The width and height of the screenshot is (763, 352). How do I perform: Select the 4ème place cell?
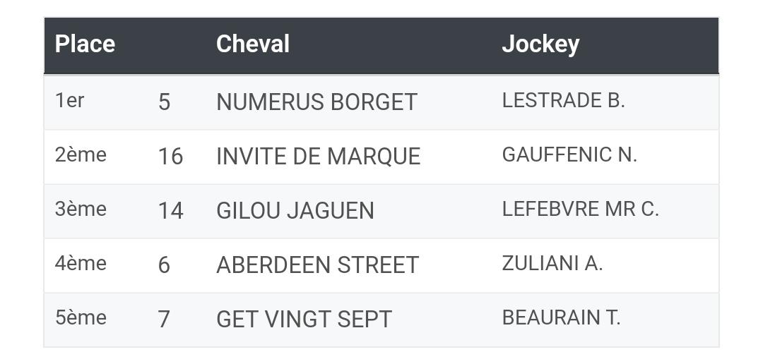click(81, 264)
